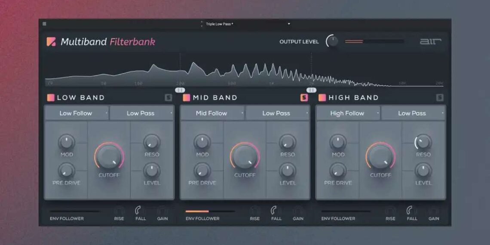Viewport: 490px width, 245px height.
Task: Click the MID BAND title text
Action: (x=215, y=98)
